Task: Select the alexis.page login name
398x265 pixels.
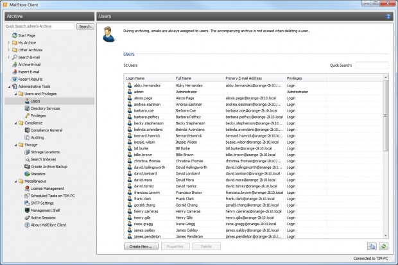Action: coord(143,98)
